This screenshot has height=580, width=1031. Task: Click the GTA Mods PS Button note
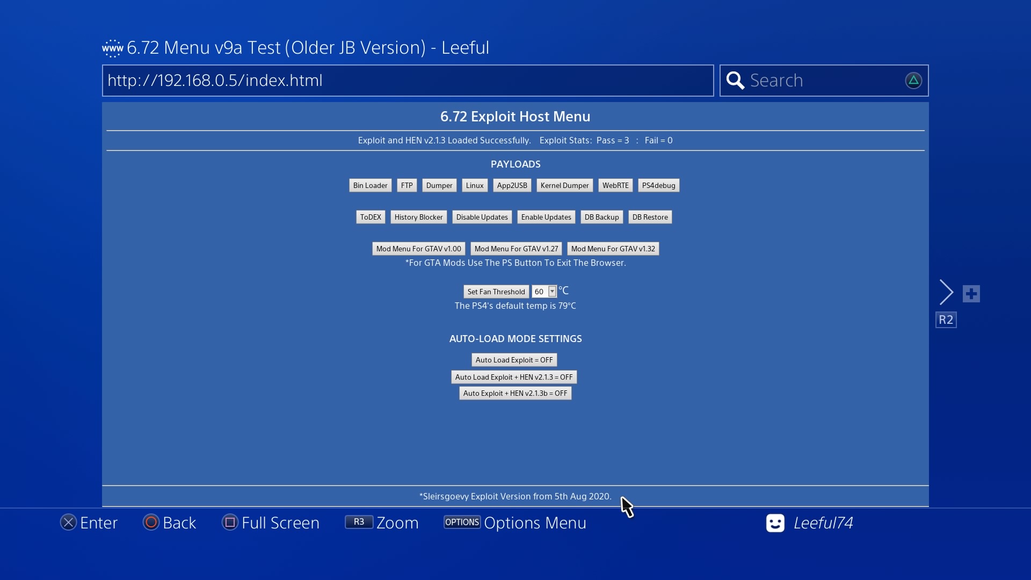(515, 263)
